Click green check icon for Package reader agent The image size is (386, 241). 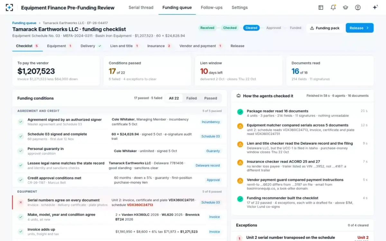pyautogui.click(x=240, y=112)
